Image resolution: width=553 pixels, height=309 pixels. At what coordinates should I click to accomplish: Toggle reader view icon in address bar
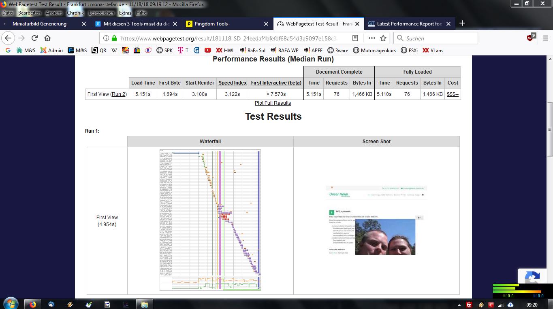(x=355, y=38)
